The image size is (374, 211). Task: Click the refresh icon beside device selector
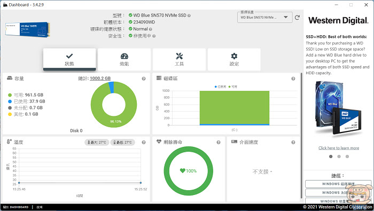[297, 18]
